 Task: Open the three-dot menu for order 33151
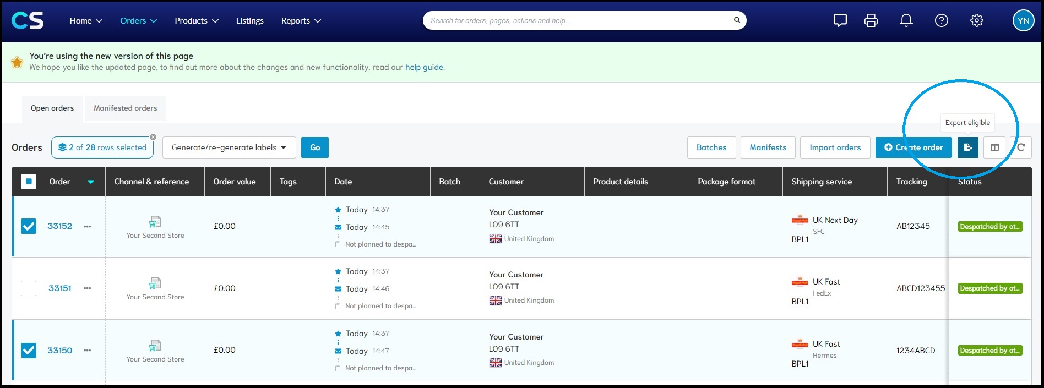click(87, 288)
